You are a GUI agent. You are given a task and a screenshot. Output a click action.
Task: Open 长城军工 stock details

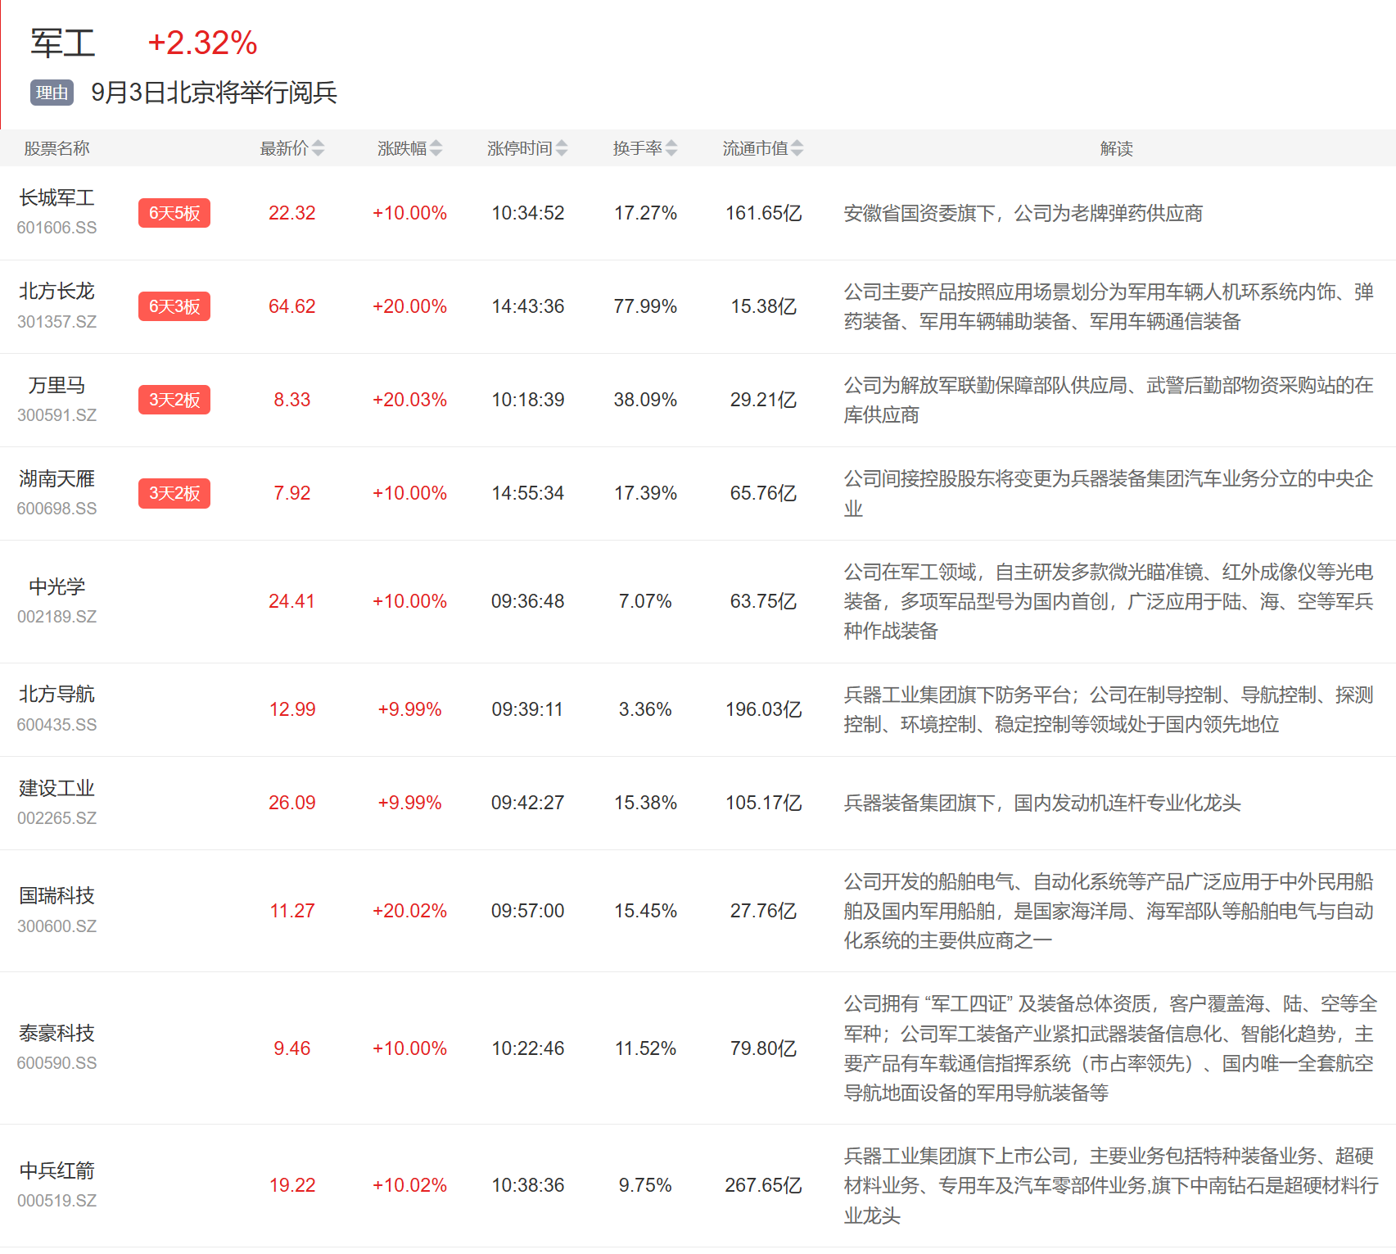(x=56, y=198)
